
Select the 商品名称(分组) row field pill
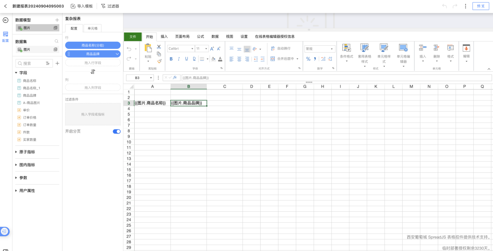click(93, 45)
